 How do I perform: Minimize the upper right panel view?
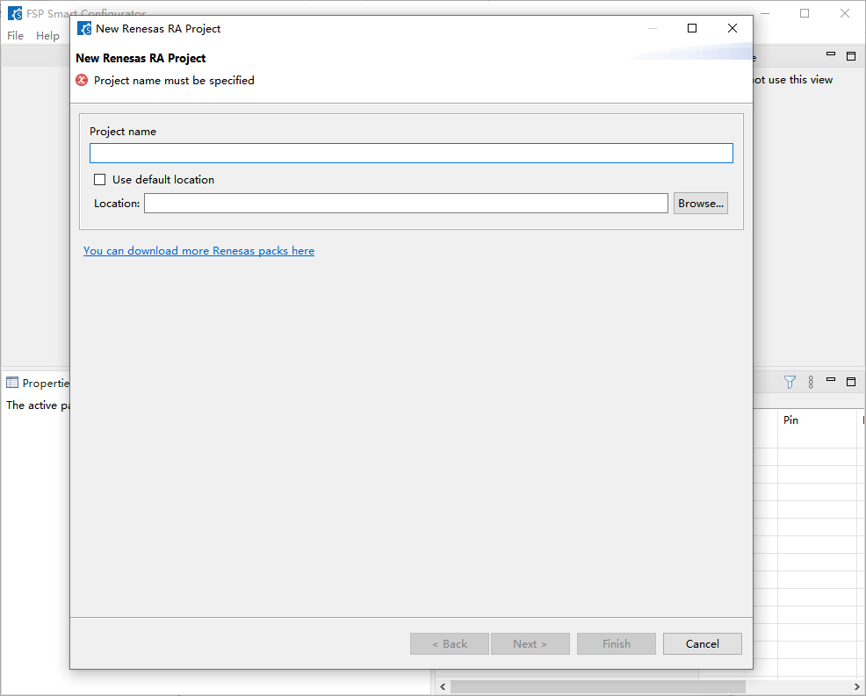[831, 54]
